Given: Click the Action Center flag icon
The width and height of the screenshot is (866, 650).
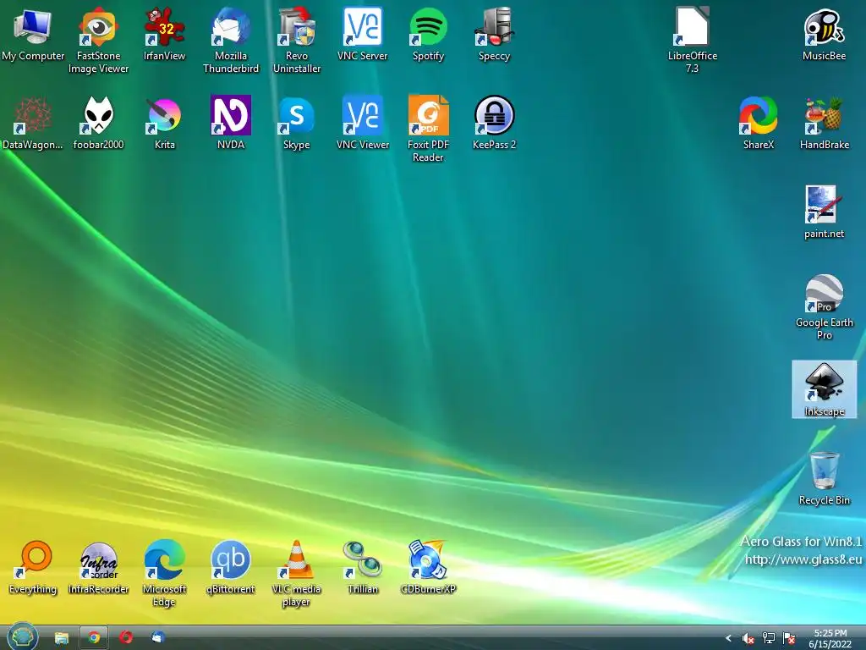Looking at the screenshot, I should [x=789, y=638].
